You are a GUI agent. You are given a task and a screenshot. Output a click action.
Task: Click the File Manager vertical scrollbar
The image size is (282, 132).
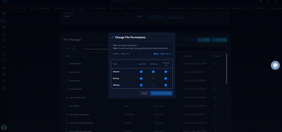(x=226, y=68)
